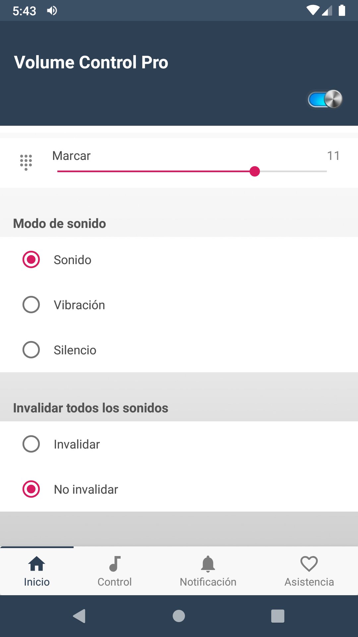Toggle the main Volume Control Pro switch
This screenshot has height=637, width=358.
point(325,99)
